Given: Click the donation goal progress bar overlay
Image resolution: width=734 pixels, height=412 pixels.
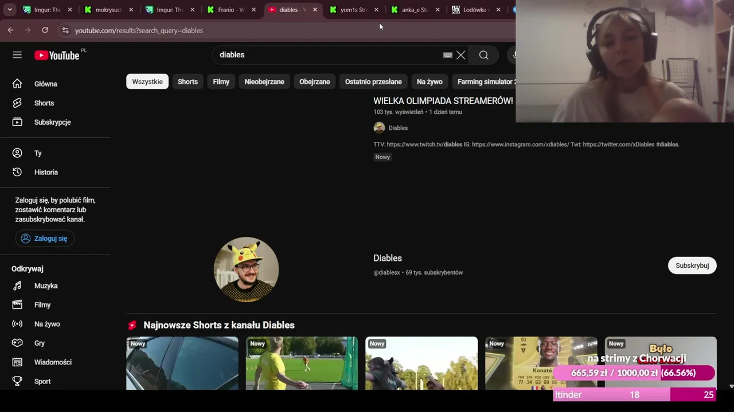Looking at the screenshot, I should coord(633,373).
